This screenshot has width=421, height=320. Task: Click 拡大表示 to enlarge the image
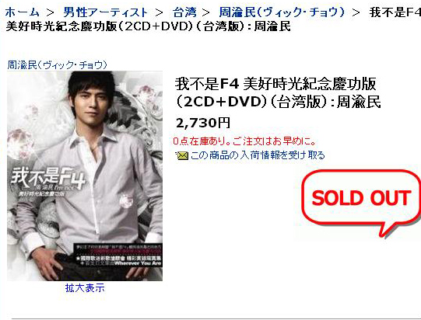[x=85, y=288]
